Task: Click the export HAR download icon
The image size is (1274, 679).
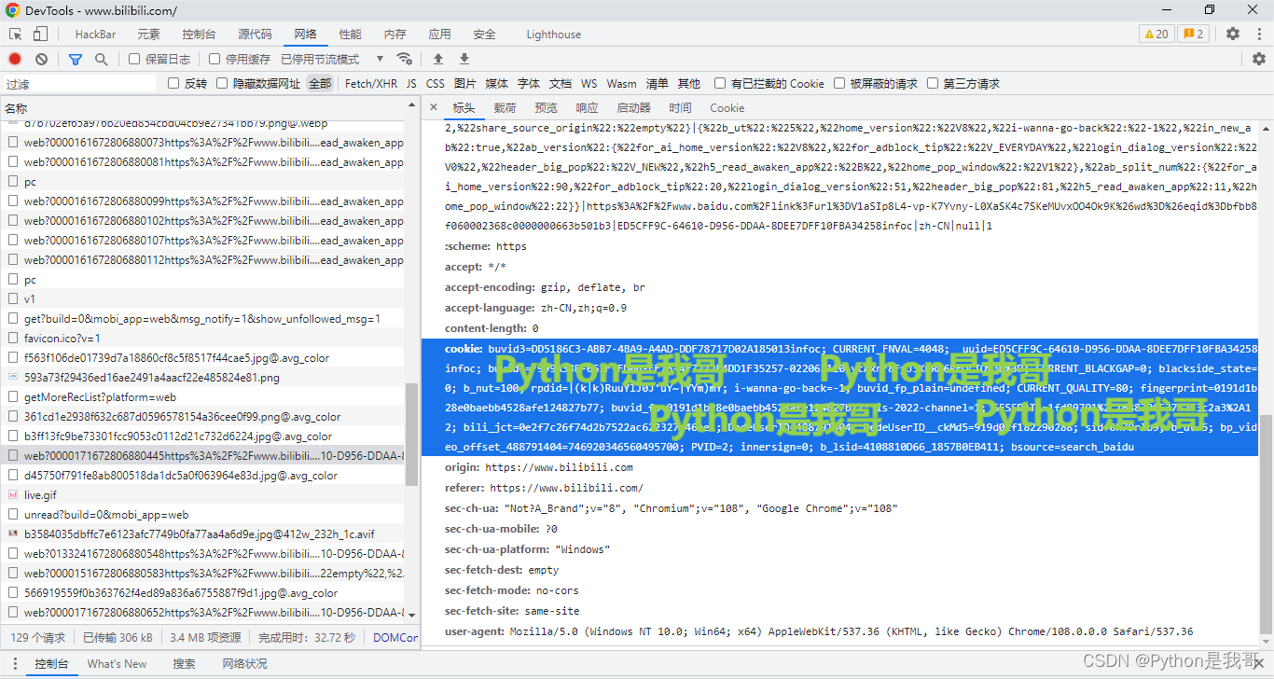Action: coord(464,59)
